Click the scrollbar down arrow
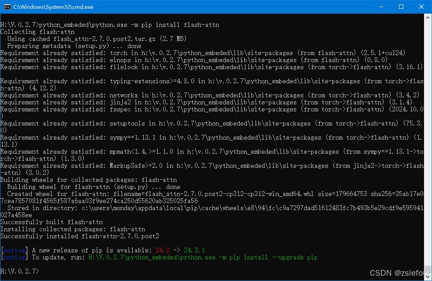Image resolution: width=432 pixels, height=281 pixels. [428, 277]
